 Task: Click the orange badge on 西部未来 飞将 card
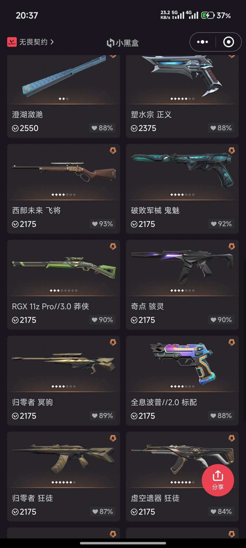(113, 150)
